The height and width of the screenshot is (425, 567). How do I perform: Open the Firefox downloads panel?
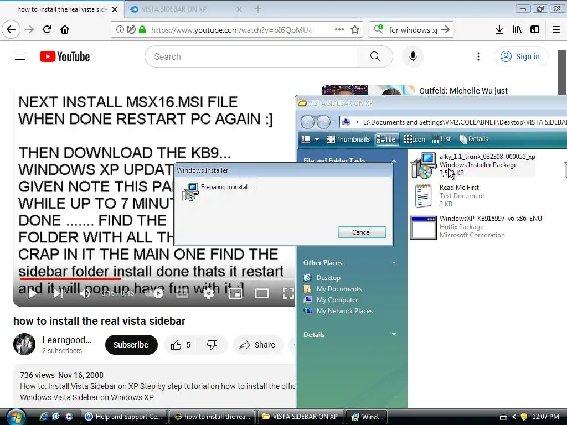pos(499,29)
